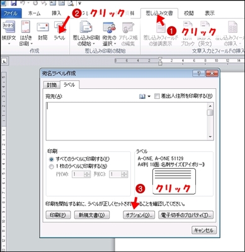Select すべてのラベルに印刷する radio option
This screenshot has height=252, width=245.
[51, 159]
